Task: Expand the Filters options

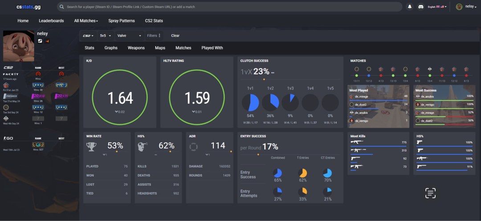Action: tap(154, 36)
